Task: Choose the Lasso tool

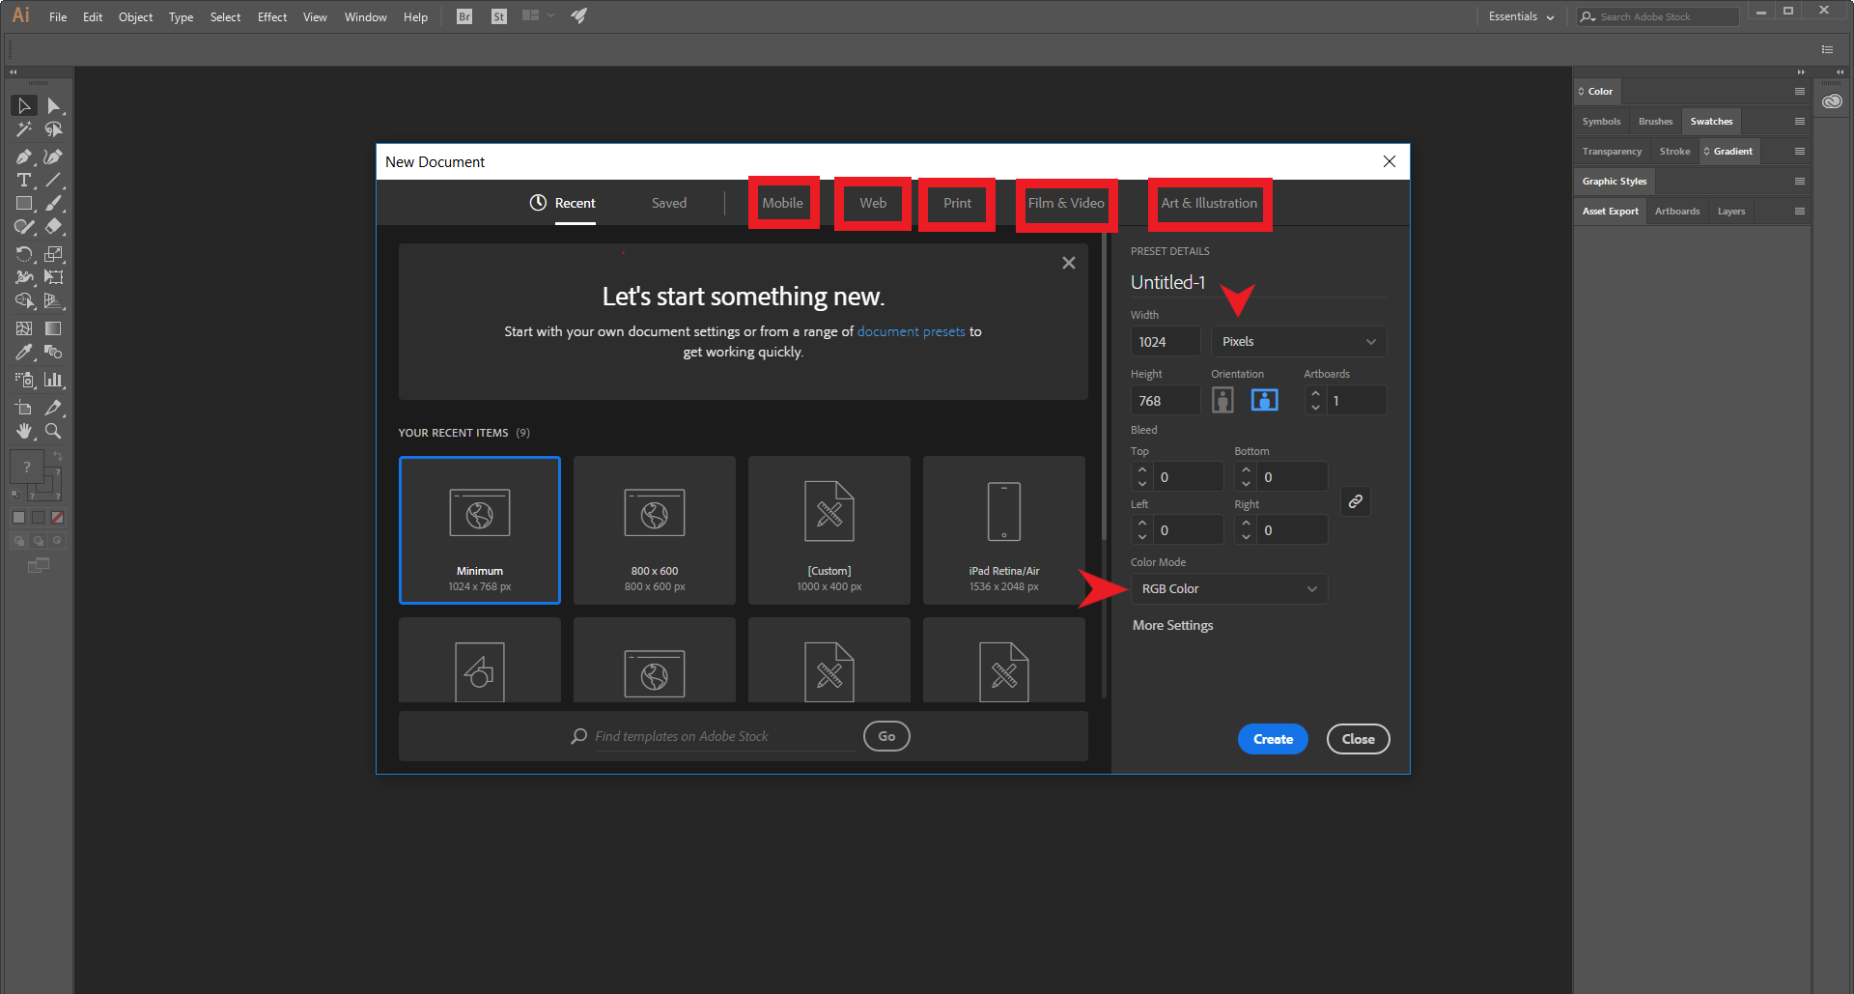Action: point(54,129)
